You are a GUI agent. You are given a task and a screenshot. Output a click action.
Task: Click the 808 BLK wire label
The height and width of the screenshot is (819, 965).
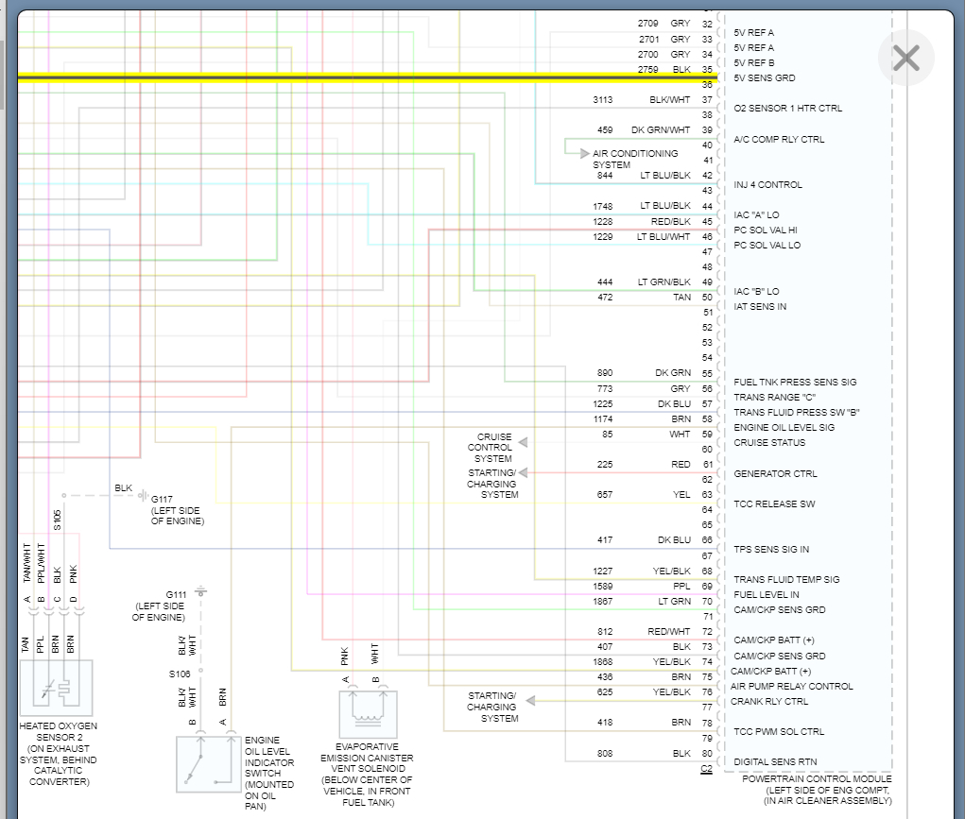644,753
